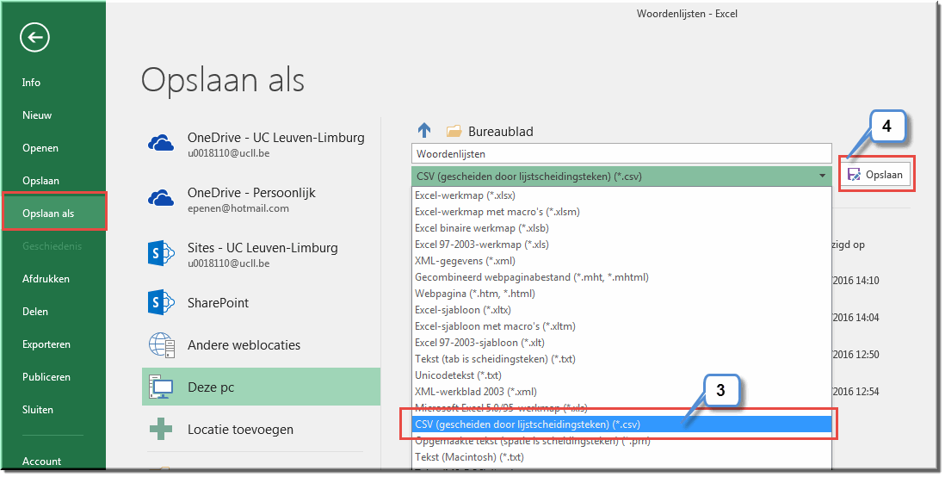Select Opslaan als in the sidebar
Viewport: 945px width, 477px height.
click(54, 212)
